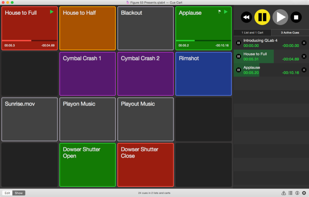The width and height of the screenshot is (309, 197).
Task: Open the inspector info icon
Action: click(x=297, y=193)
